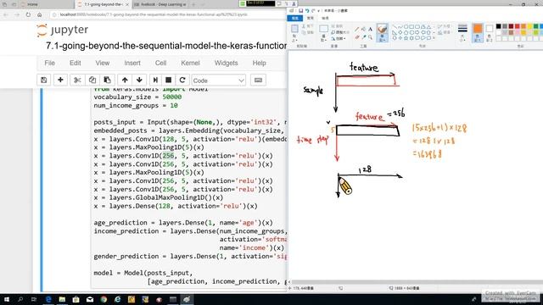Click the Save icon in Paint quick access

300,11
